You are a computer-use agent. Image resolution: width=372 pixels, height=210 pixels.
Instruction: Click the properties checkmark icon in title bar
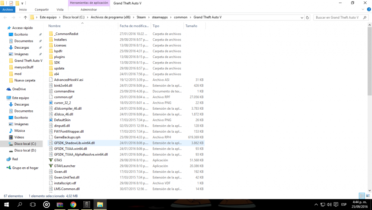(x=11, y=3)
